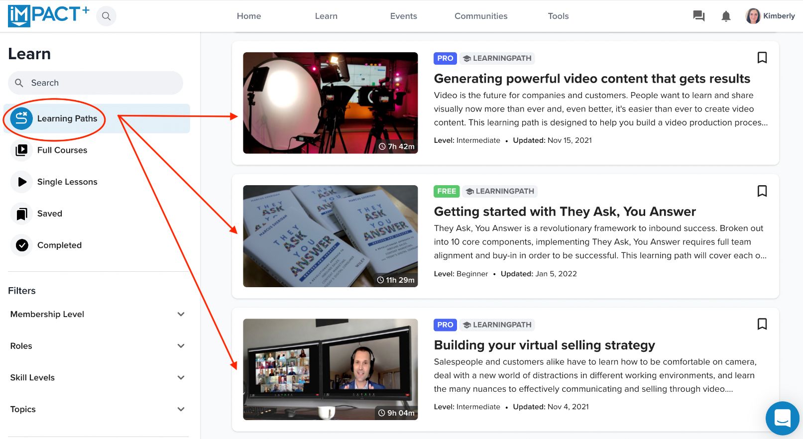Bookmark the Getting started with They Ask path

[762, 191]
